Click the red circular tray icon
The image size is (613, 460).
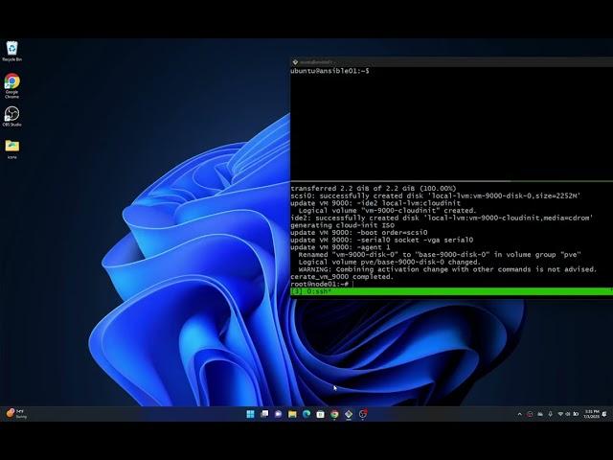click(530, 414)
